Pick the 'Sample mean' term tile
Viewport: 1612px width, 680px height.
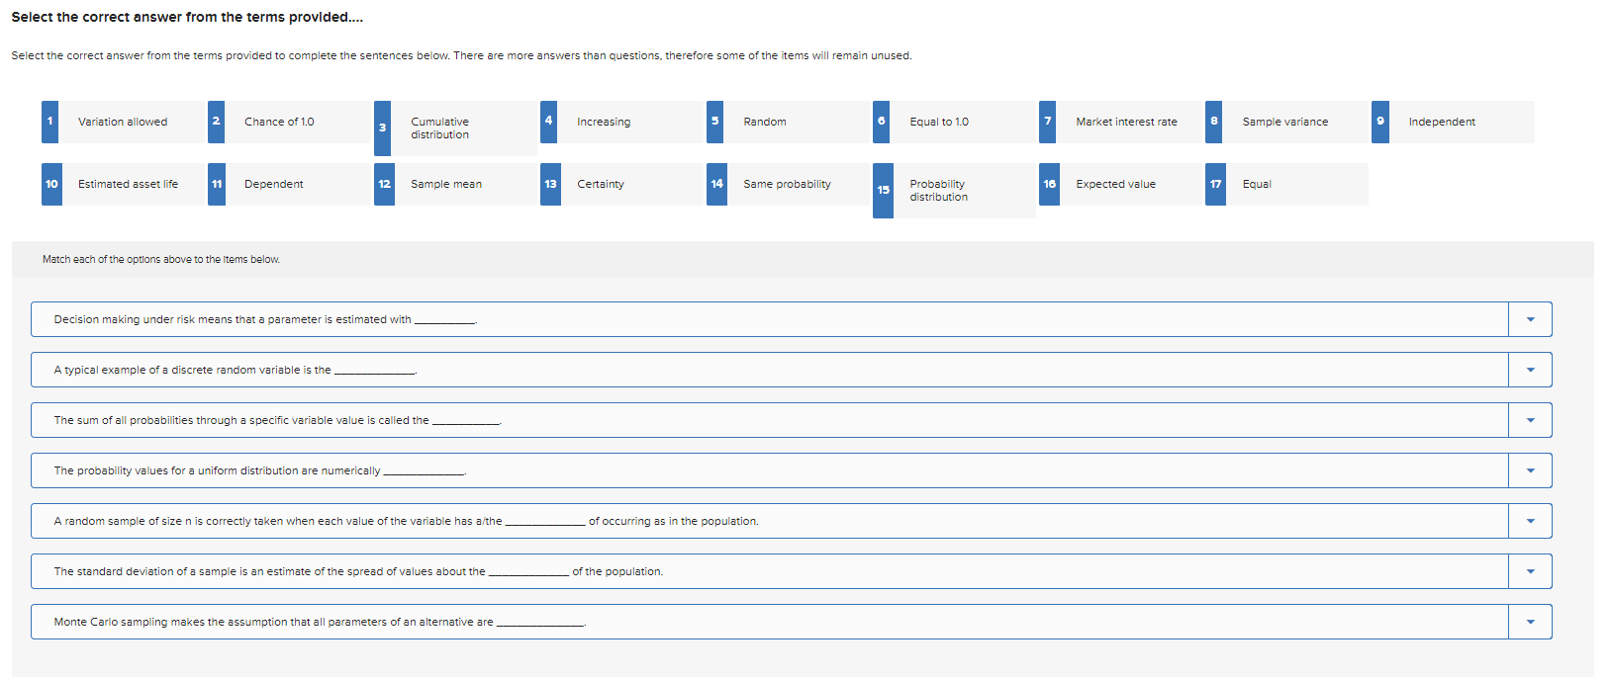[x=455, y=184]
